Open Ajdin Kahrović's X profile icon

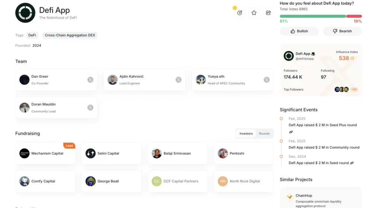point(179,80)
